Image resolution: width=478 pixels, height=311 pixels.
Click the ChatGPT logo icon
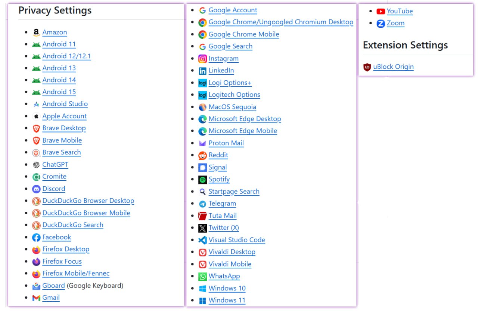coord(36,165)
